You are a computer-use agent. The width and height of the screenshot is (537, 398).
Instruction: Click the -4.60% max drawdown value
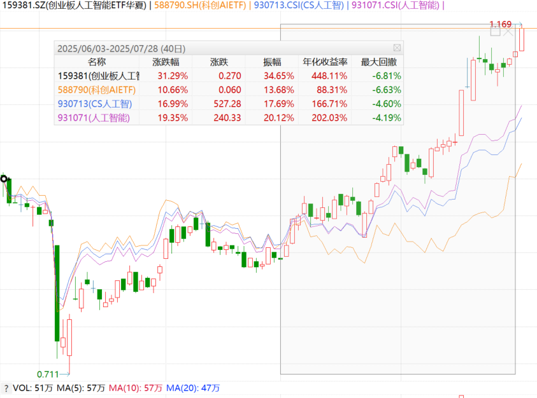tap(387, 104)
